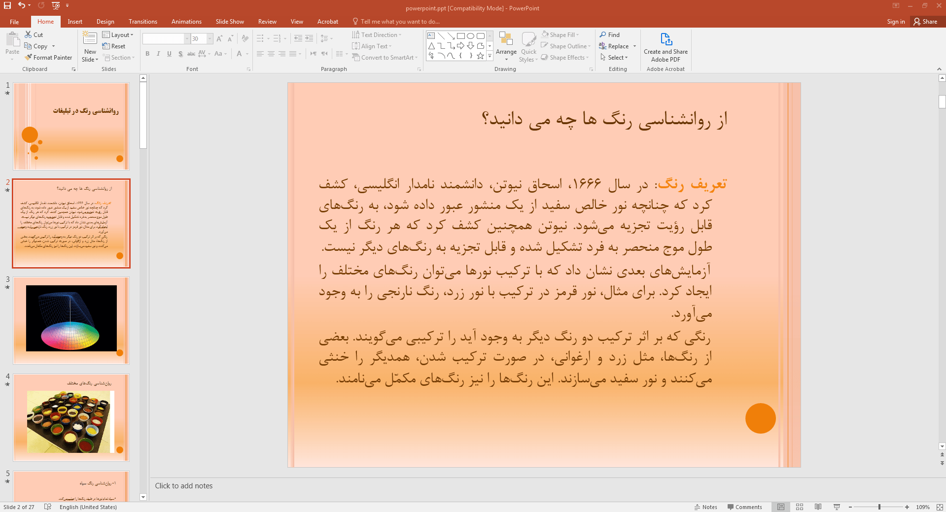Image resolution: width=946 pixels, height=512 pixels.
Task: Toggle Strikethrough formatting
Action: 191,54
